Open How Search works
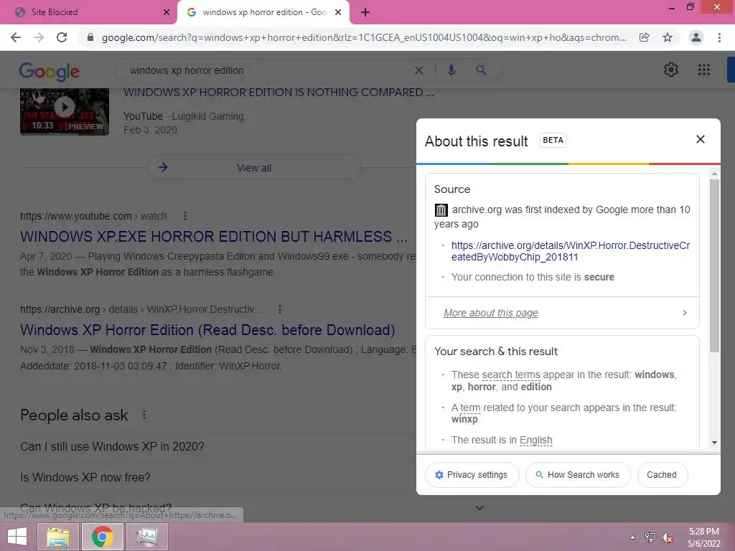The image size is (735, 551). tap(578, 475)
